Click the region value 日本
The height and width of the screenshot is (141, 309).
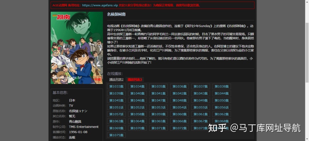tap(72, 100)
